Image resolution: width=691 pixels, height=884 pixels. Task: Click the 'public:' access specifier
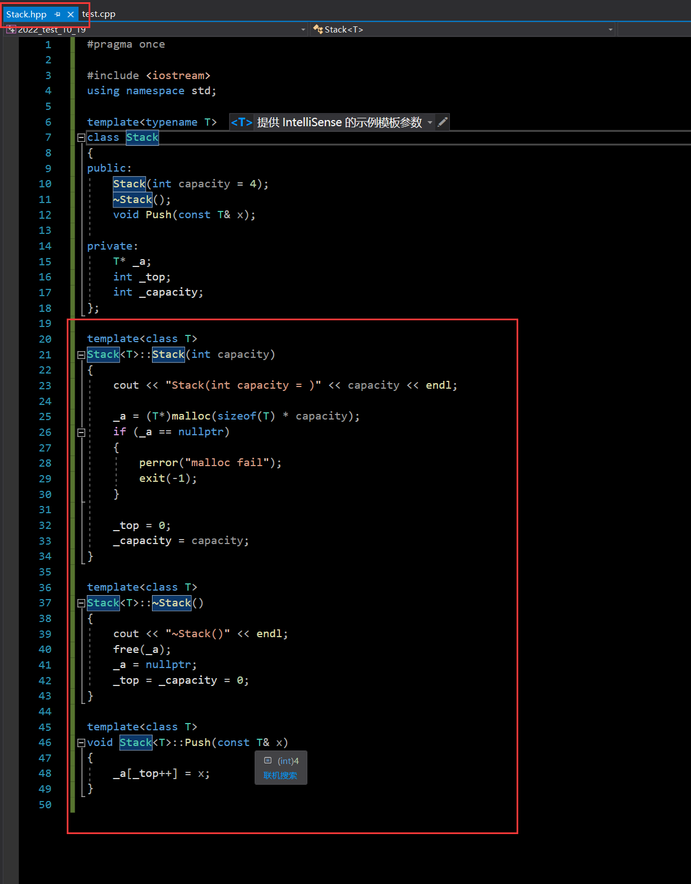pos(109,168)
